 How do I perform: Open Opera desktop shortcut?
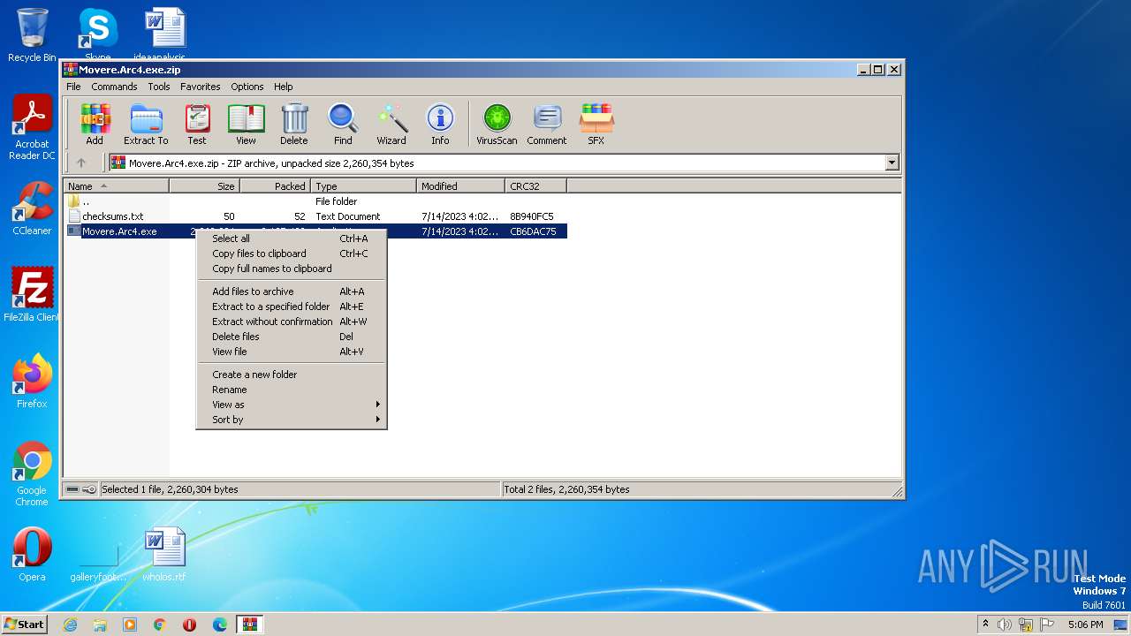32,555
